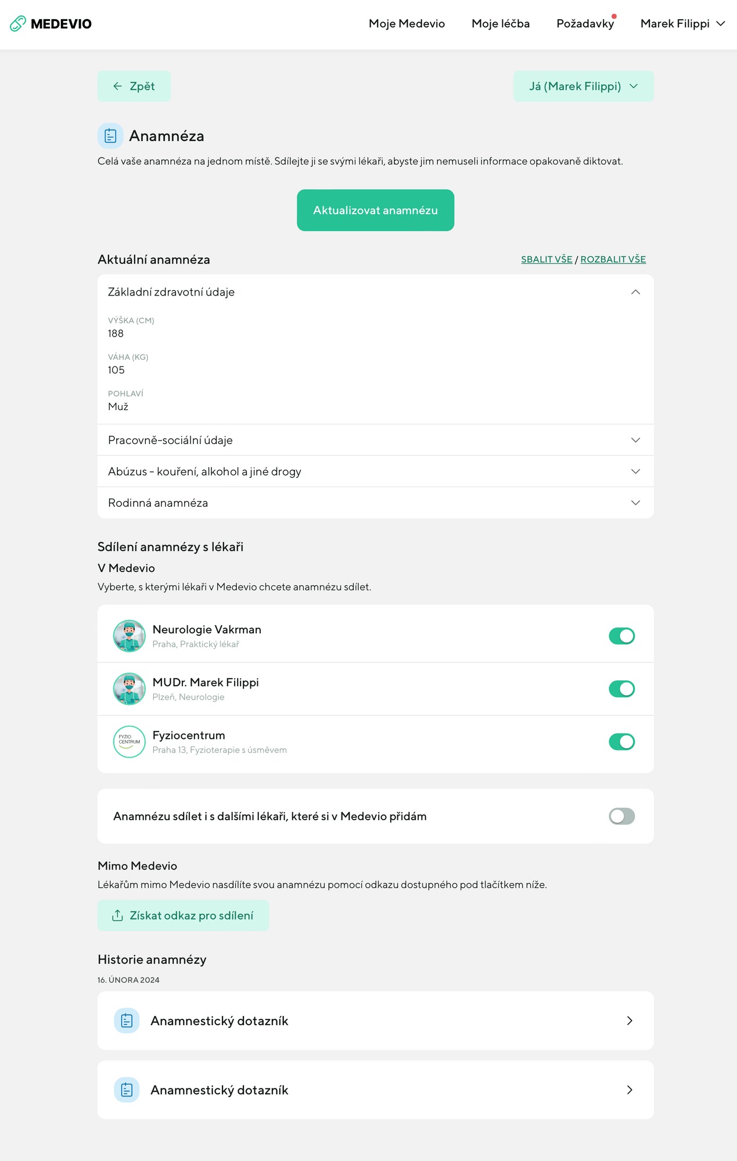
Task: Disable sharing with Neurologie Vakrman
Action: [x=621, y=636]
